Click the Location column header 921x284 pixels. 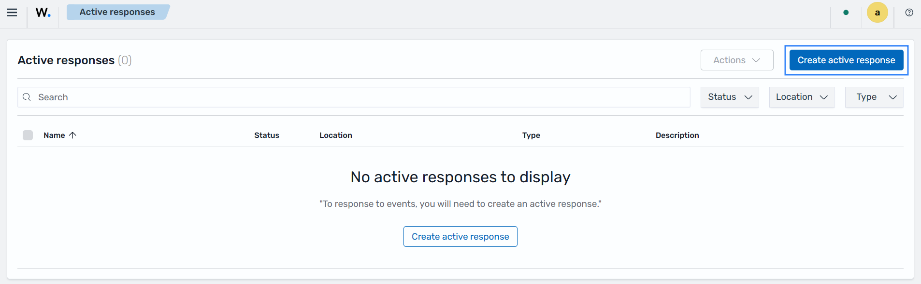(336, 135)
